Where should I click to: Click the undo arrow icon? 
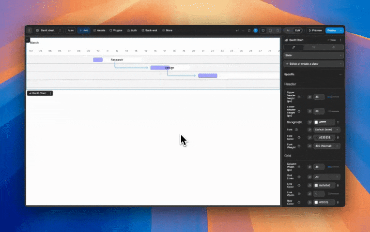tap(237, 30)
